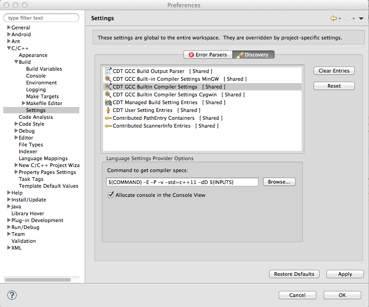Click the CDT Managed Build Setting Entries icon
The image size is (369, 307).
click(108, 102)
